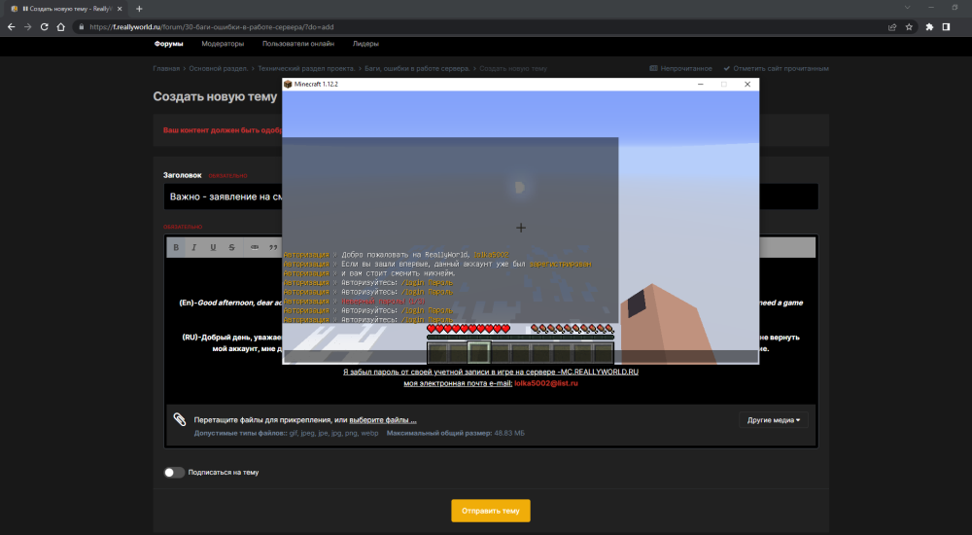Screen dimensions: 972x535
Task: Go to the 'Основной раздел.' breadcrumb
Action: tap(218, 69)
